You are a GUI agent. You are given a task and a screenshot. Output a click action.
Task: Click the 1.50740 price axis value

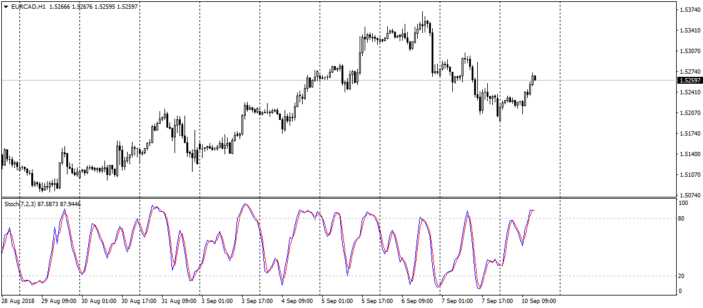click(689, 195)
